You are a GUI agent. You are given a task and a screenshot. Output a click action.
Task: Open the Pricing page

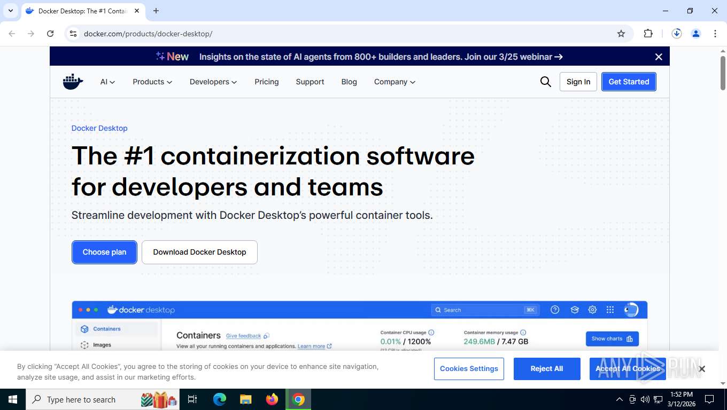pos(267,82)
